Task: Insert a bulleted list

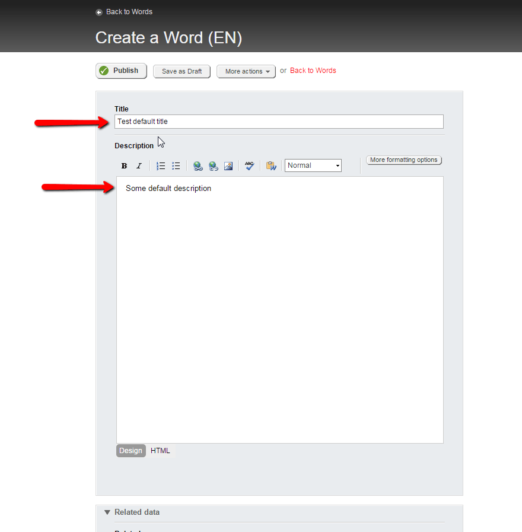Action: tap(176, 166)
